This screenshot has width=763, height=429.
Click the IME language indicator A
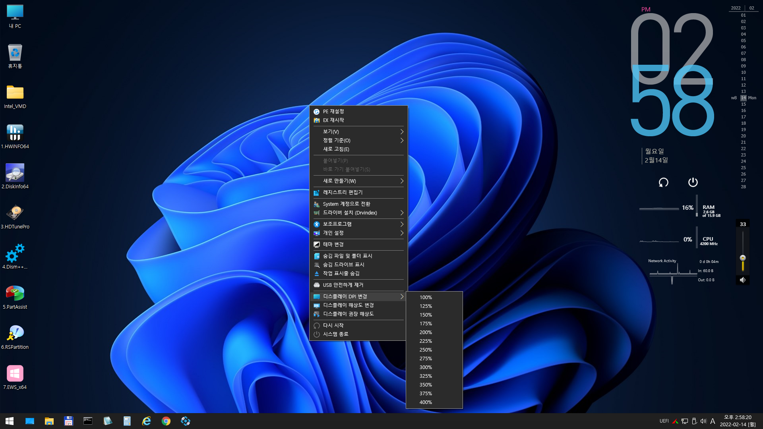(713, 421)
